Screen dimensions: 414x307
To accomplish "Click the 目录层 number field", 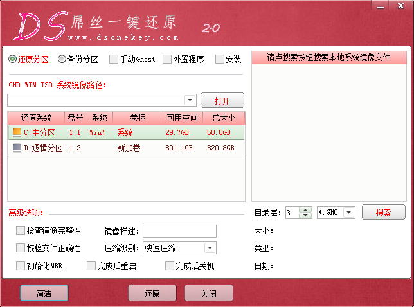I will tap(292, 213).
